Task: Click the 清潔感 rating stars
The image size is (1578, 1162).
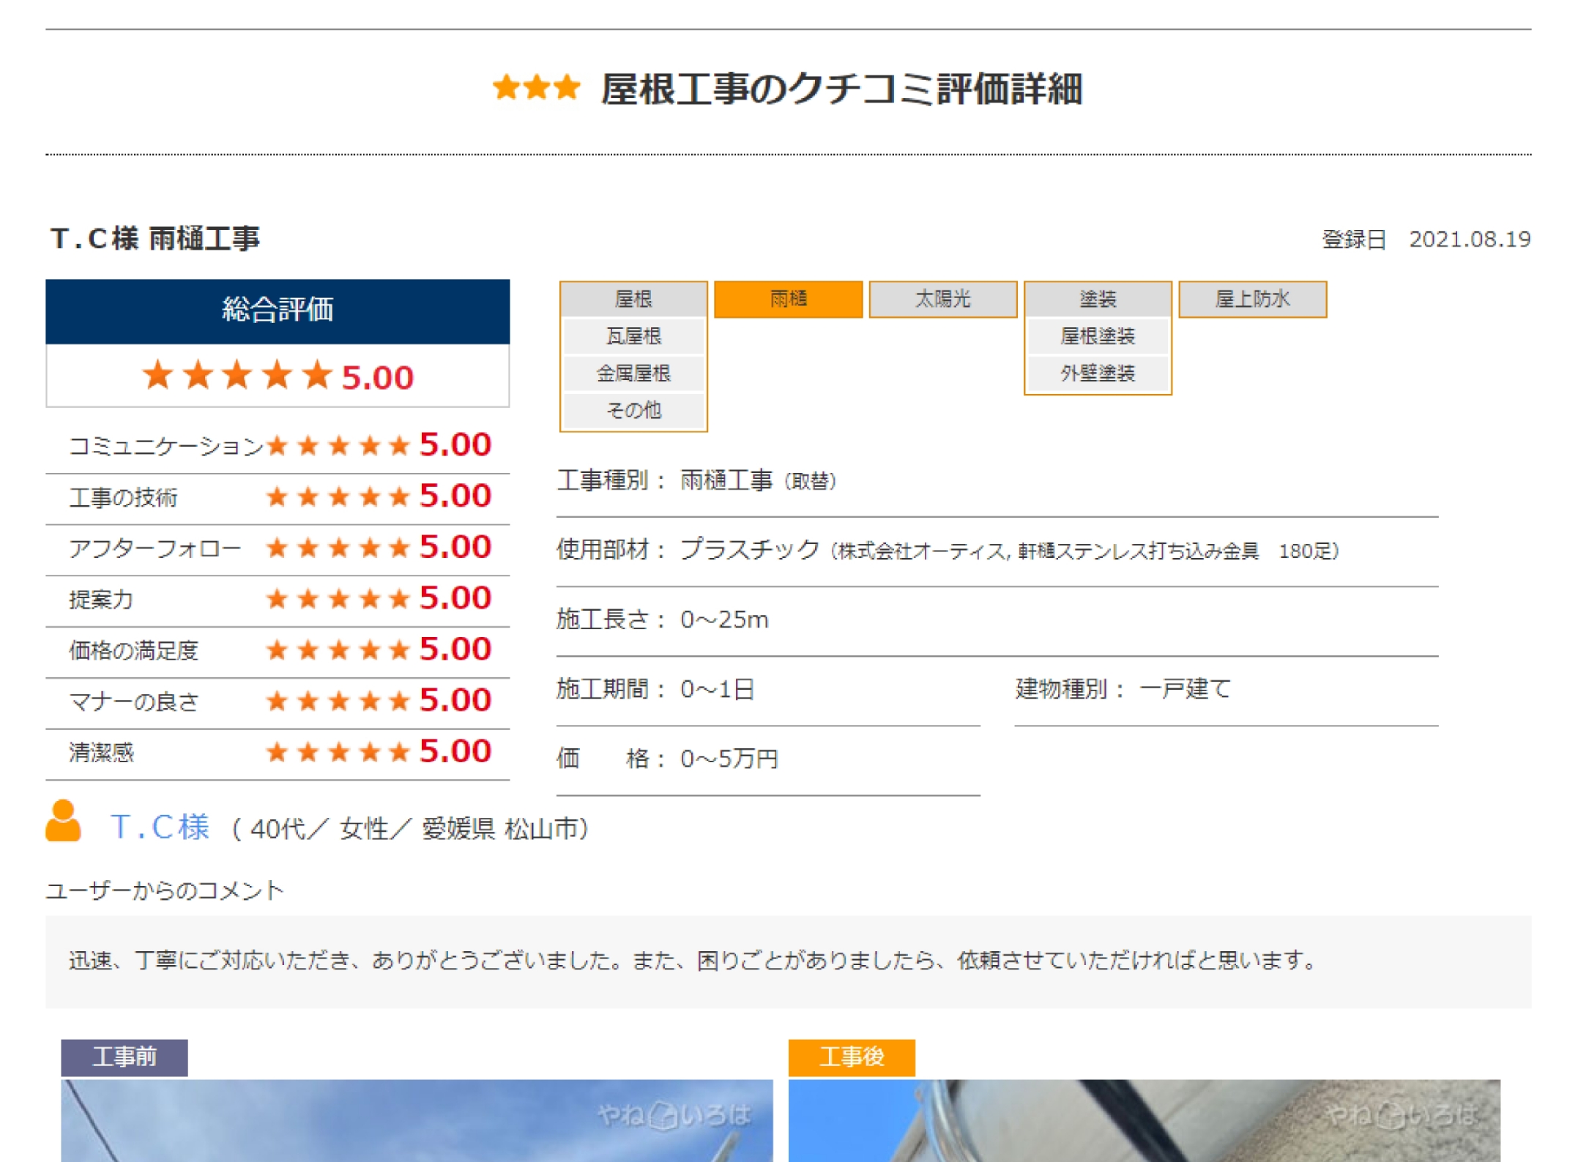Action: (338, 752)
